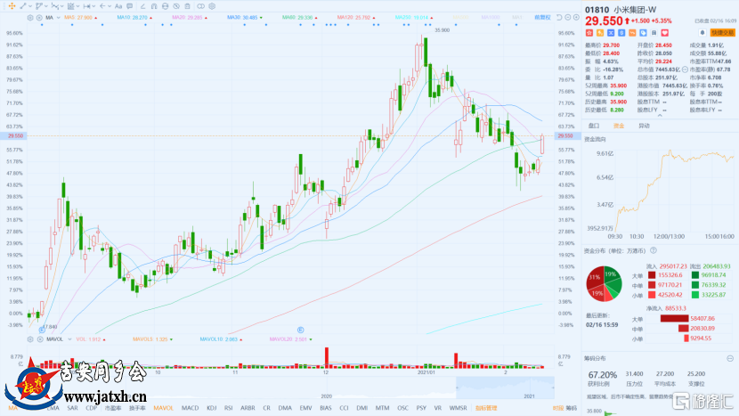This screenshot has height=416, width=739.
Task: Click the orange lightning icon under price
Action: 600,33
